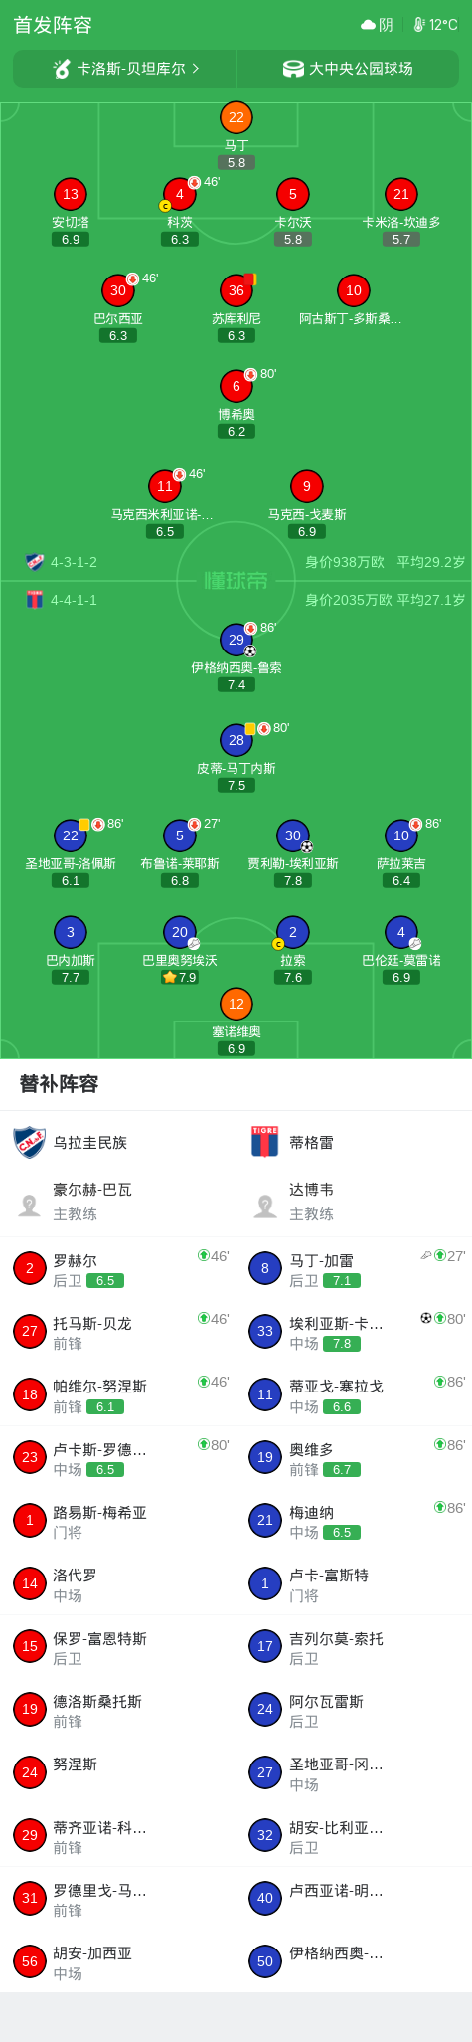Open substitute 33 埃利亚斯-卡 entry
Screen dimensions: 472x2042
click(354, 1331)
